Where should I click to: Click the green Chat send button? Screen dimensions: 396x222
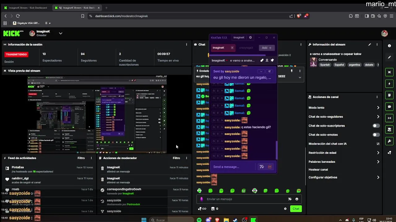point(296,209)
